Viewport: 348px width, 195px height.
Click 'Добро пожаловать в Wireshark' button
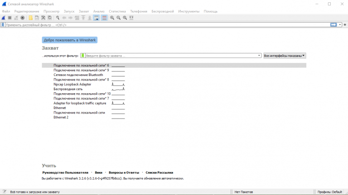[x=70, y=40]
